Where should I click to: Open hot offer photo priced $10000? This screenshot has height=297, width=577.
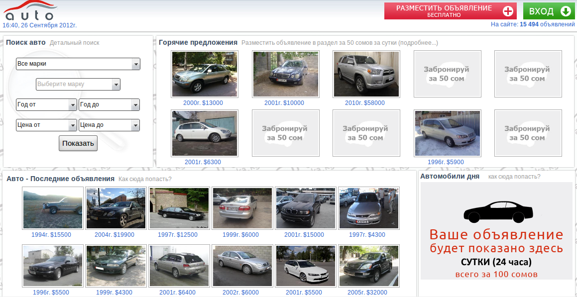point(286,74)
